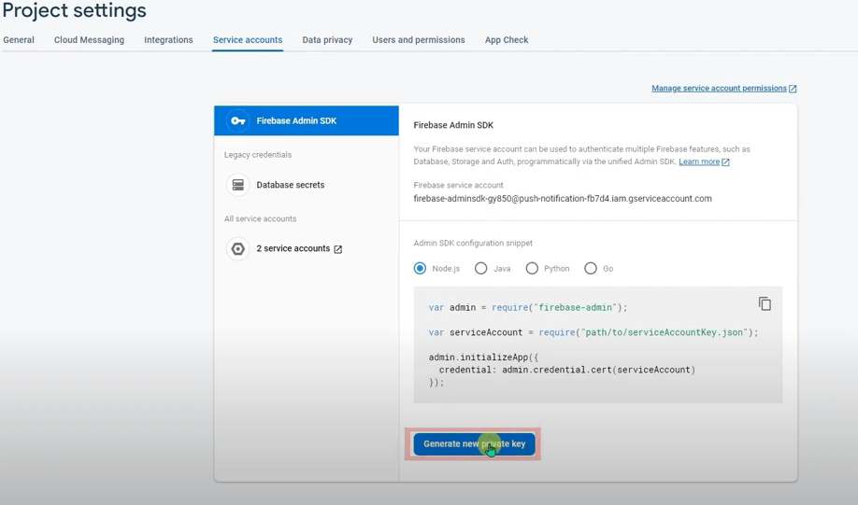This screenshot has width=858, height=505.
Task: Click the external-link icon beside Manage permissions
Action: pyautogui.click(x=793, y=89)
